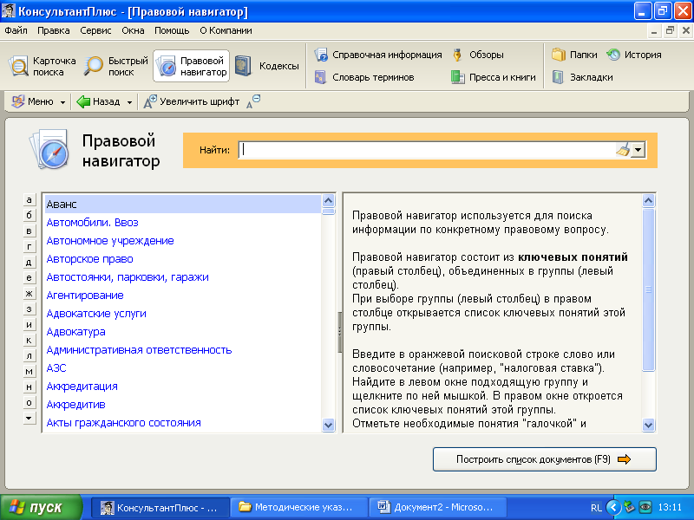Open Кодексы codes section
The height and width of the screenshot is (520, 694).
(267, 67)
